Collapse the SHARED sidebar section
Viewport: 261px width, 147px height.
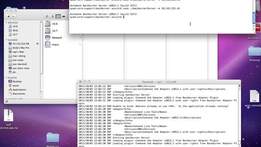pos(7,40)
